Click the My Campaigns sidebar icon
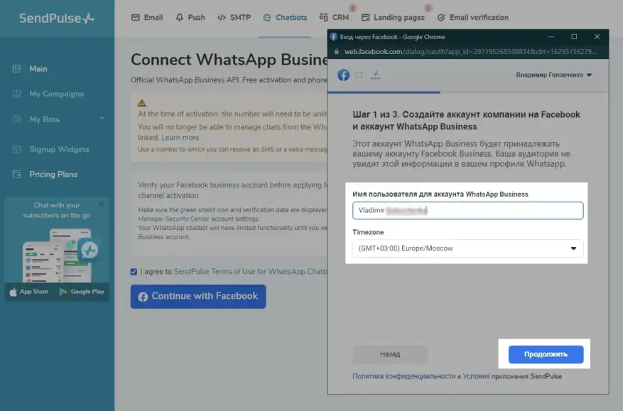Screen dimensions: 623x411 [x=16, y=94]
